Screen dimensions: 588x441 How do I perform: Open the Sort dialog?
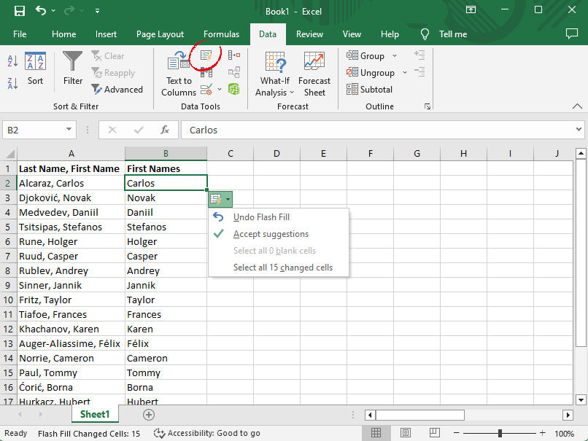pyautogui.click(x=35, y=69)
